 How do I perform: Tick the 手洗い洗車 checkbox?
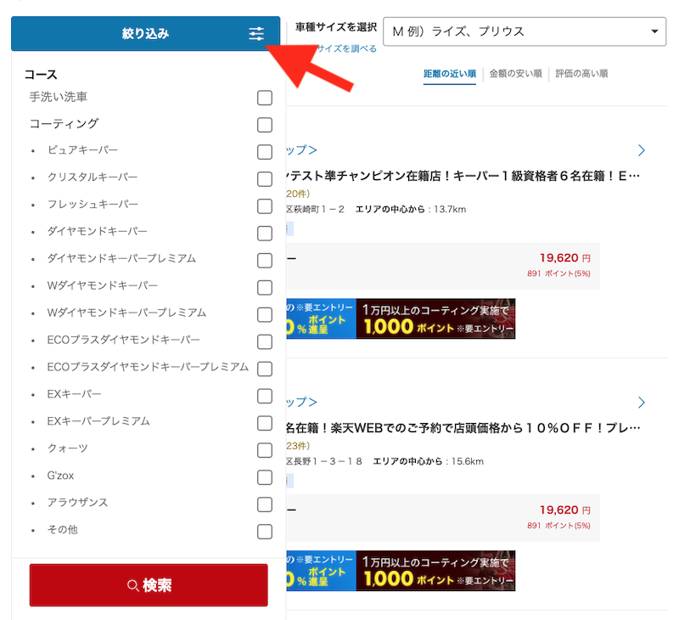click(x=265, y=98)
